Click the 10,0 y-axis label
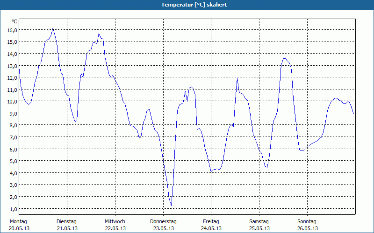374x233 pixels. 12,102
